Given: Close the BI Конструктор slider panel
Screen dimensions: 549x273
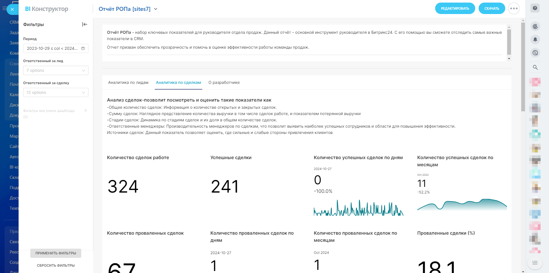Looking at the screenshot, I should point(12,9).
